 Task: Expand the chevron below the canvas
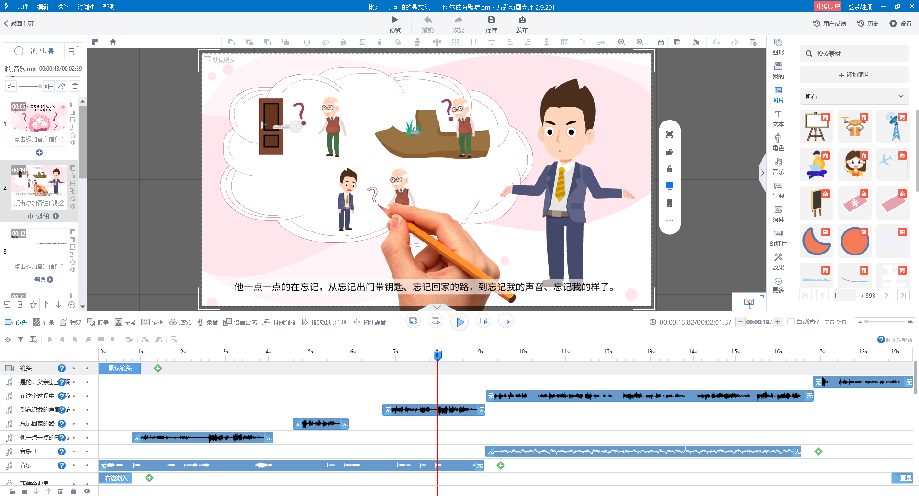click(437, 307)
